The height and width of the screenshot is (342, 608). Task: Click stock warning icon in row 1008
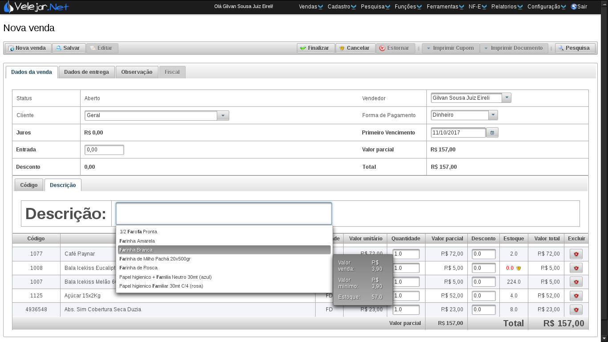(519, 268)
